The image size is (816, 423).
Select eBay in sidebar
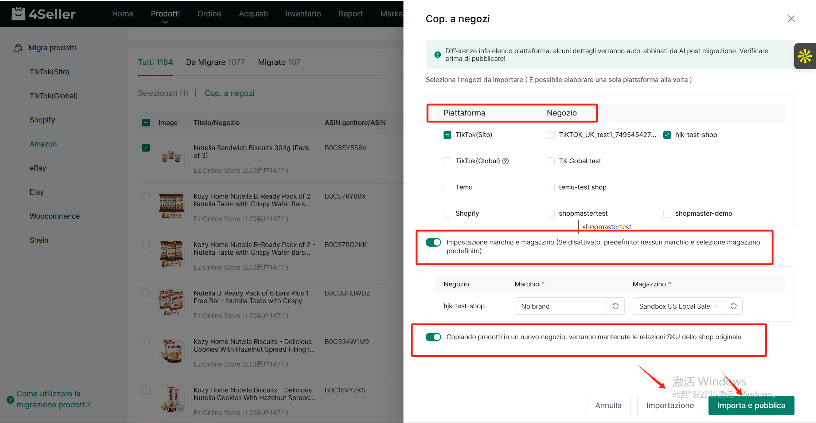[x=38, y=168]
